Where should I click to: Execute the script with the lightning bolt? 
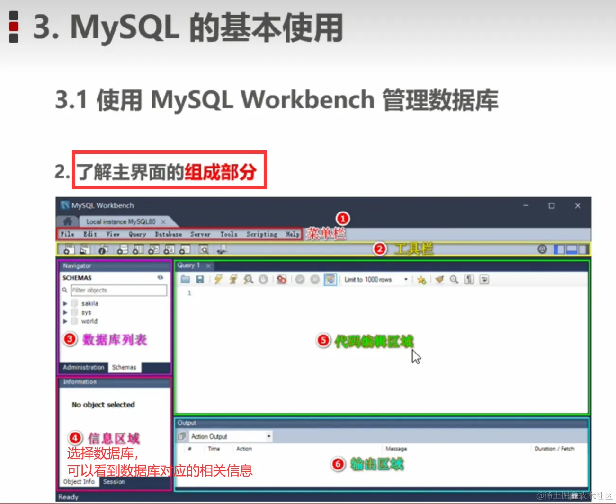pyautogui.click(x=218, y=280)
